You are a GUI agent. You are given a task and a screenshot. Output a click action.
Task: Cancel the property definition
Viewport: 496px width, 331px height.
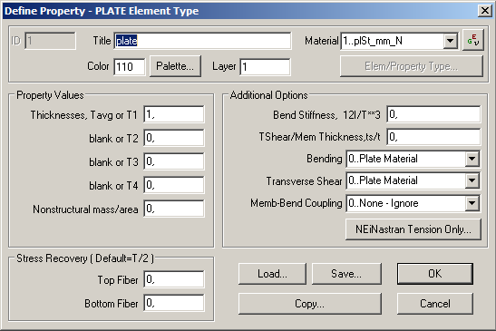tap(435, 304)
